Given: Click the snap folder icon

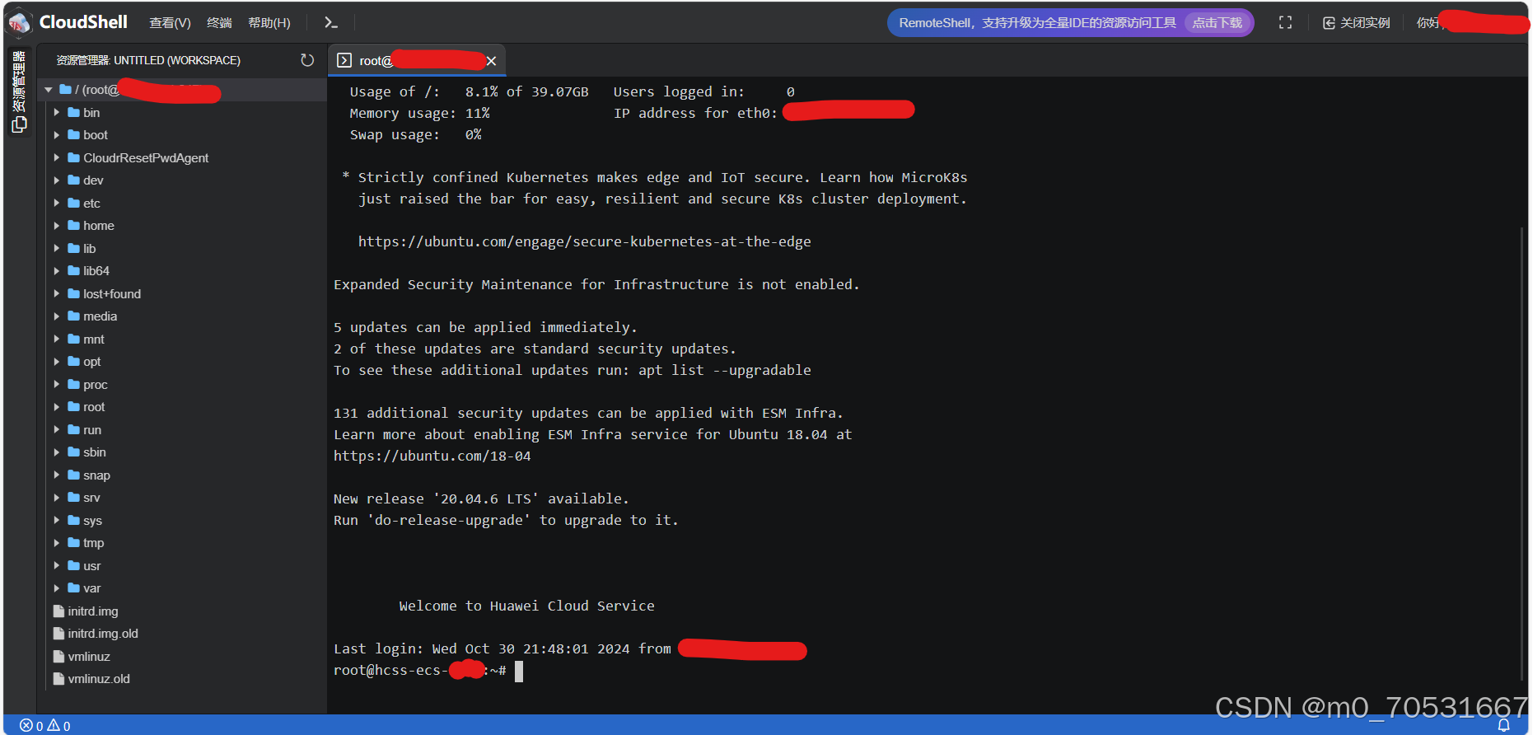Looking at the screenshot, I should (74, 475).
